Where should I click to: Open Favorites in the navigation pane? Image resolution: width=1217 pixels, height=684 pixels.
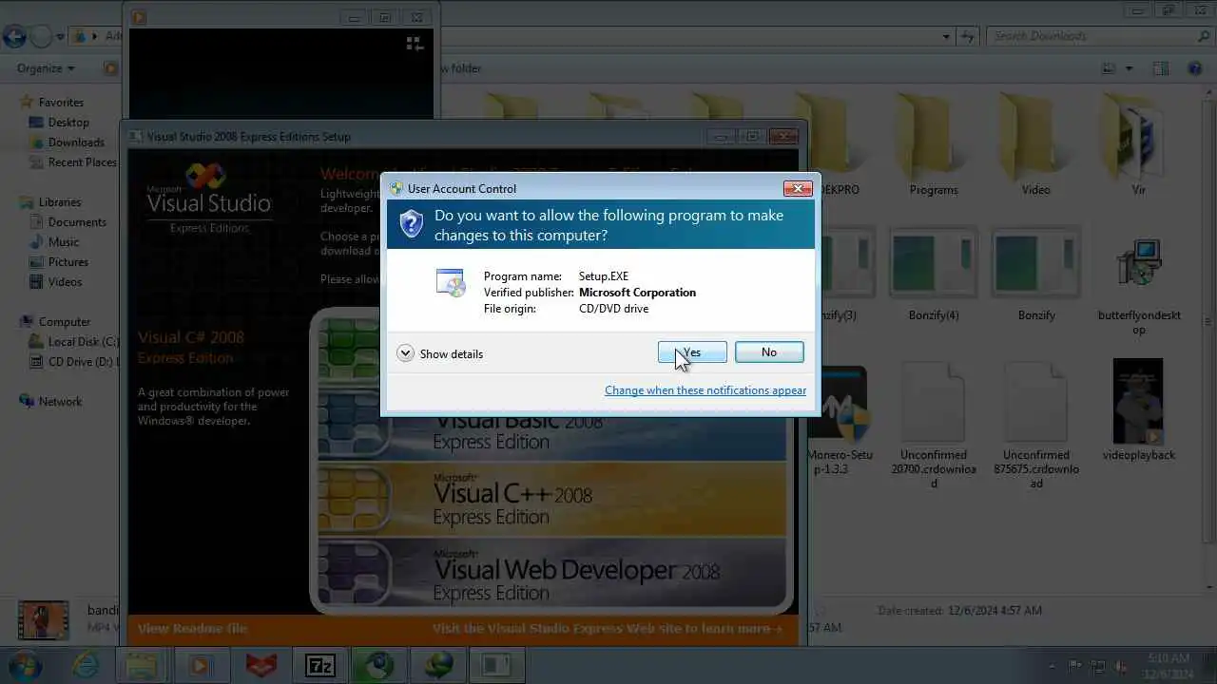coord(61,102)
